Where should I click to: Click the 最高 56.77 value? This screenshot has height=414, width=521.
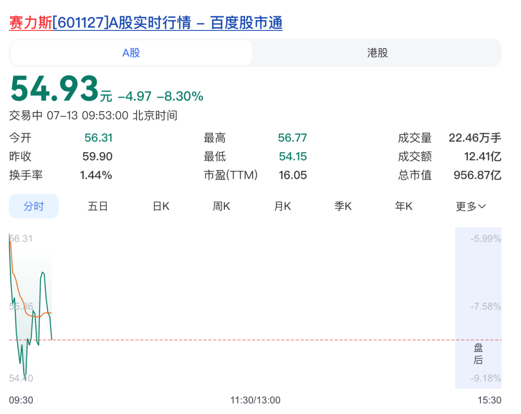292,138
